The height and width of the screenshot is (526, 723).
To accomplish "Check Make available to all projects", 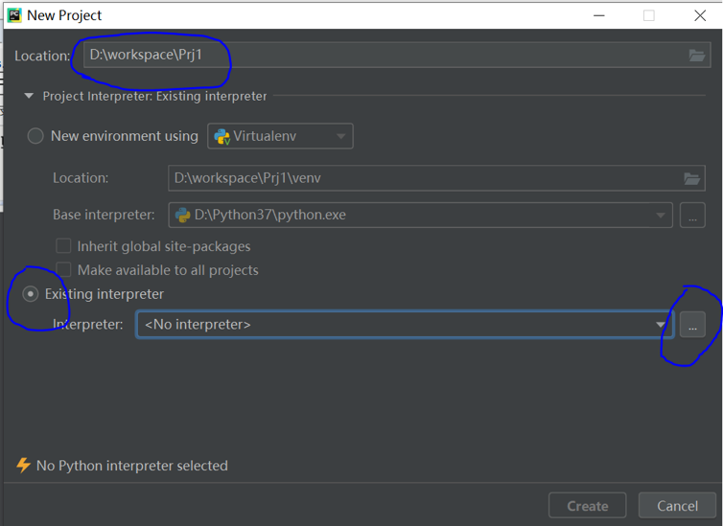I will pos(63,270).
